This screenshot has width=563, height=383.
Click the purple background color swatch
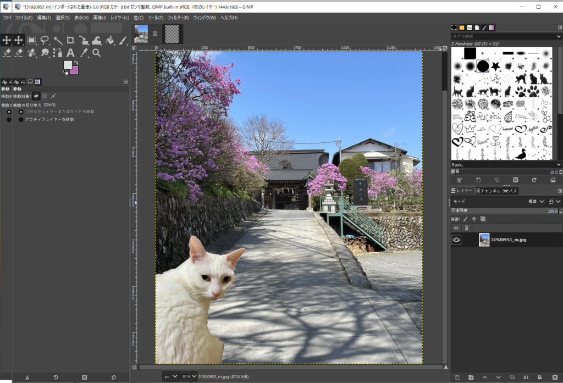(74, 70)
